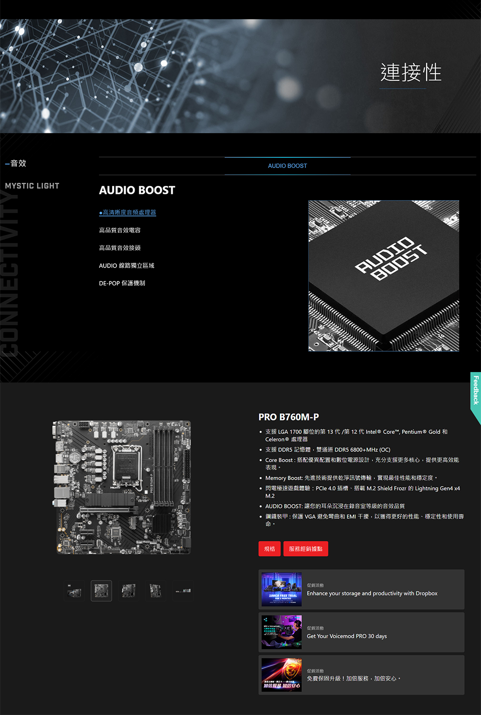The image size is (481, 715).
Task: Click the 加倍服務 加倍安心 promotion image
Action: pos(281,675)
